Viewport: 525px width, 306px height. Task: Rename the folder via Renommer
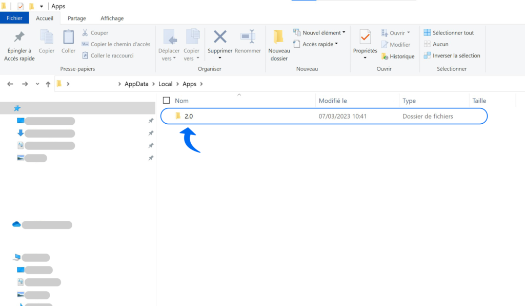tap(248, 44)
